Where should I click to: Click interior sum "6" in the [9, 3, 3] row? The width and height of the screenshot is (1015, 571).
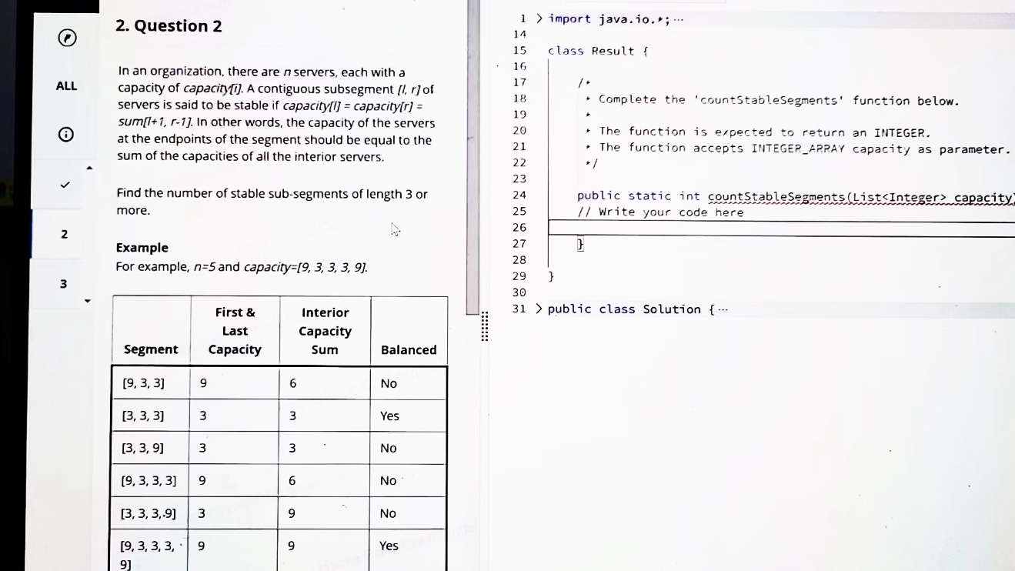(292, 383)
